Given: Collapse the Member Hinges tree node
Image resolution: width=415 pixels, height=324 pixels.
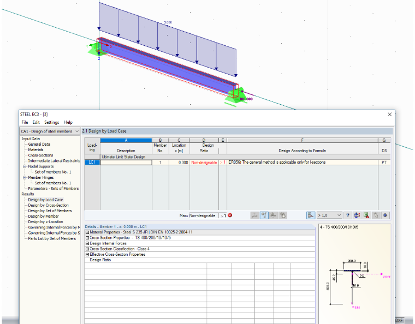Looking at the screenshot, I should click(25, 177).
